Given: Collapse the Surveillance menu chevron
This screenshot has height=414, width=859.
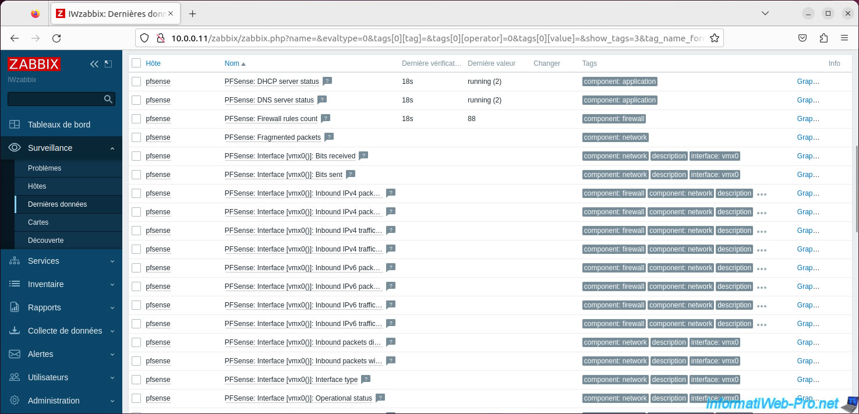Looking at the screenshot, I should click(112, 148).
